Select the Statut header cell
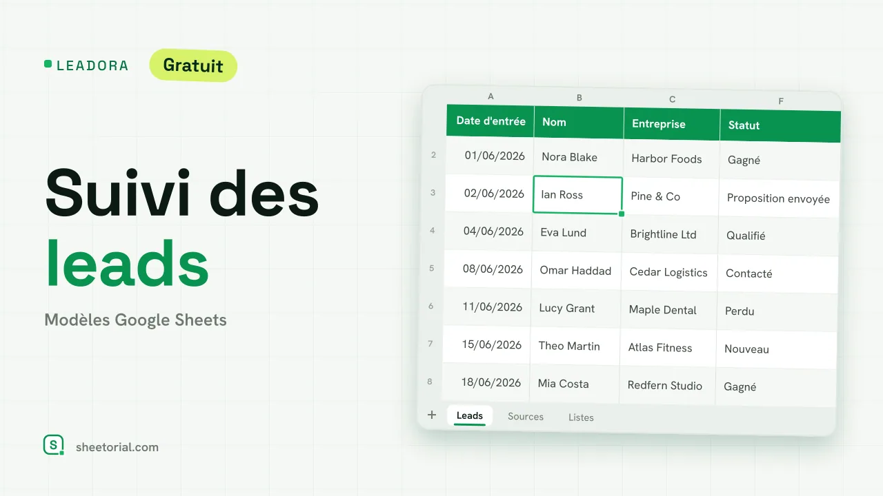This screenshot has height=496, width=883. (780, 126)
